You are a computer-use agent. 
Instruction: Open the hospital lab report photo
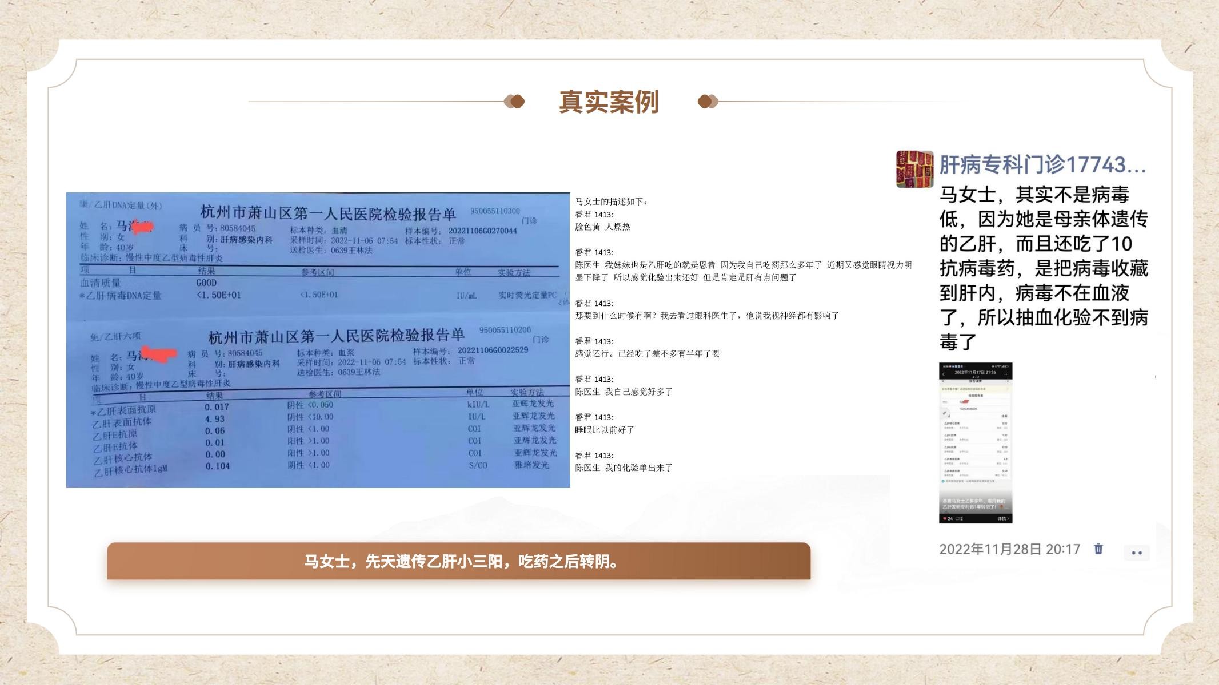pyautogui.click(x=318, y=340)
